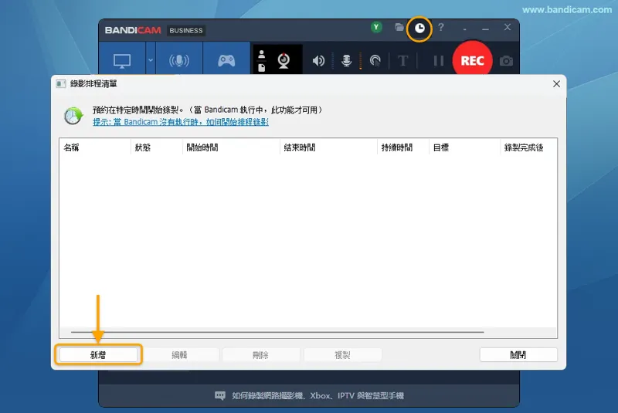Select game recording mode gamepad icon
The image size is (618, 413).
pyautogui.click(x=226, y=60)
